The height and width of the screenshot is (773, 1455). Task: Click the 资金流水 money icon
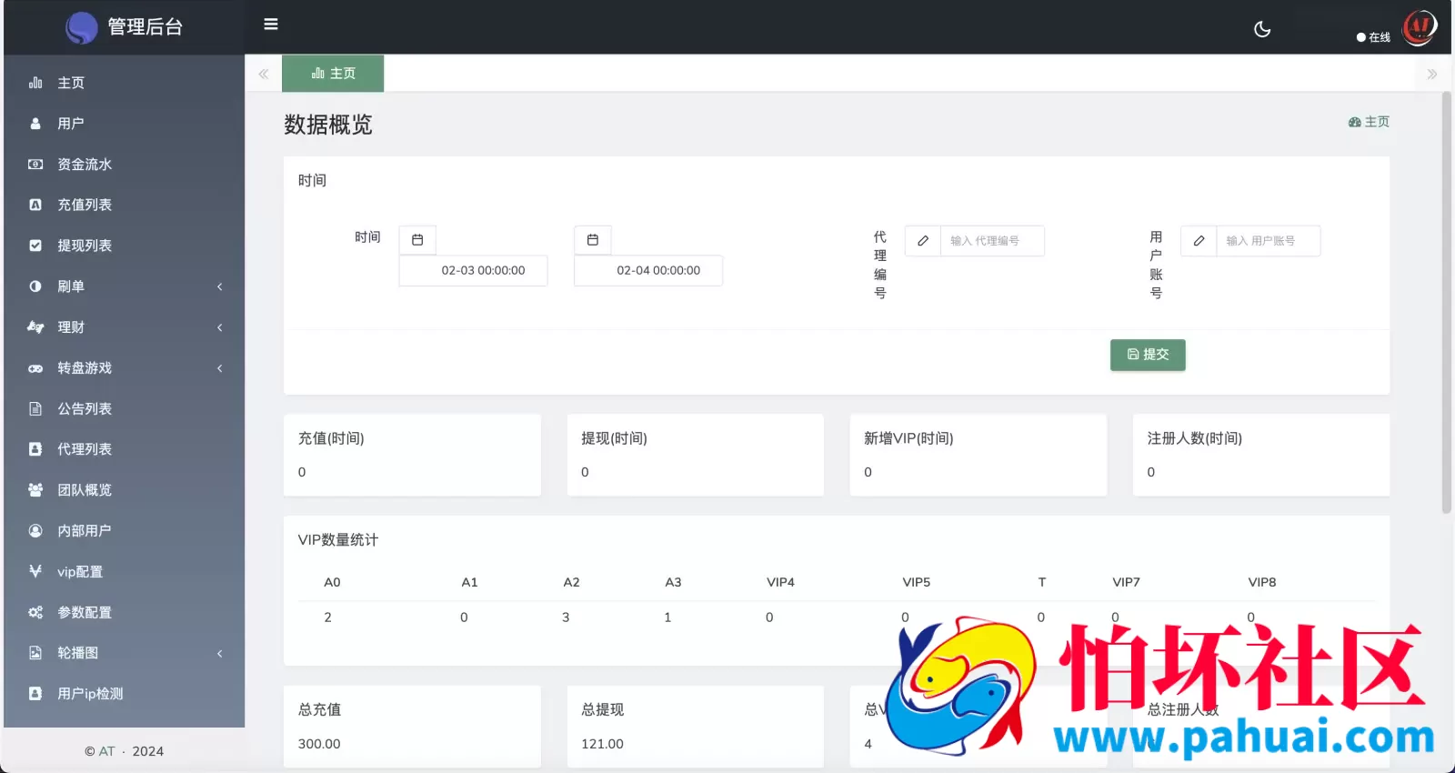(35, 165)
